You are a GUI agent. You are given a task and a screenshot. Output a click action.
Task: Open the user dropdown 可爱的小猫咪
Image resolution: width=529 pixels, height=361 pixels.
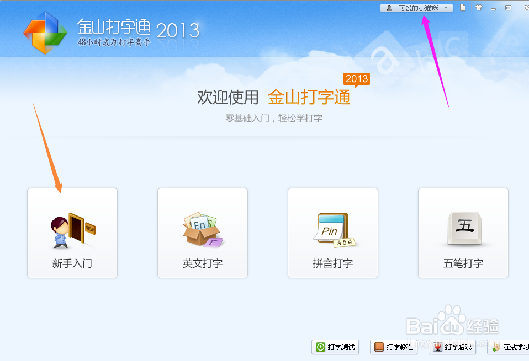click(x=417, y=8)
